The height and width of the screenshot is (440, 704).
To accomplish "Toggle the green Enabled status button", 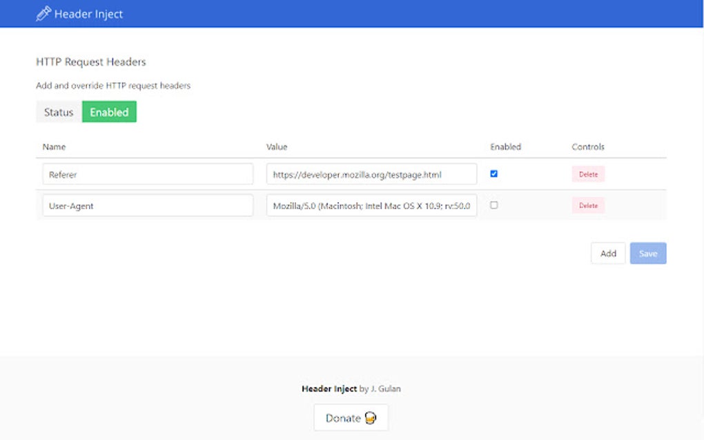I will click(109, 112).
